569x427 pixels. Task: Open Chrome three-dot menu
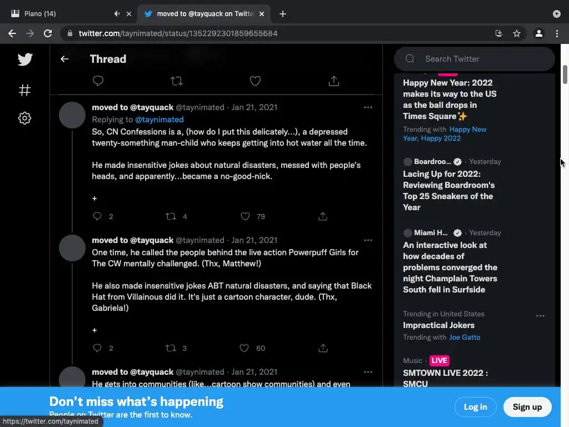pyautogui.click(x=557, y=33)
